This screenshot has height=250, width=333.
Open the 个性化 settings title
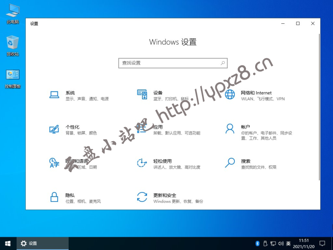coord(72,127)
